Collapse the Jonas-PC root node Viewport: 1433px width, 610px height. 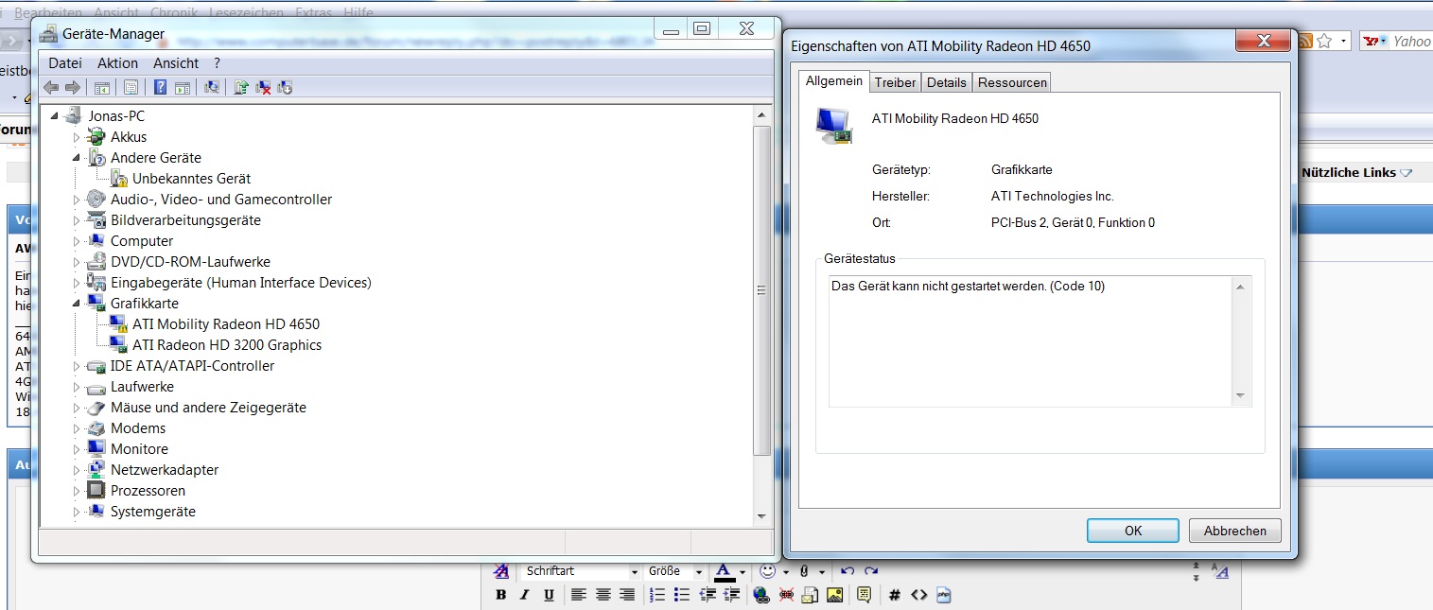[x=54, y=116]
